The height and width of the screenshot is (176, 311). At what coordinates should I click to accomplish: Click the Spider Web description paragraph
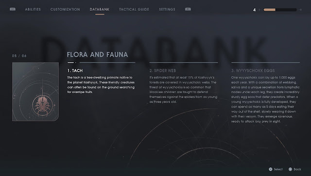point(183,90)
